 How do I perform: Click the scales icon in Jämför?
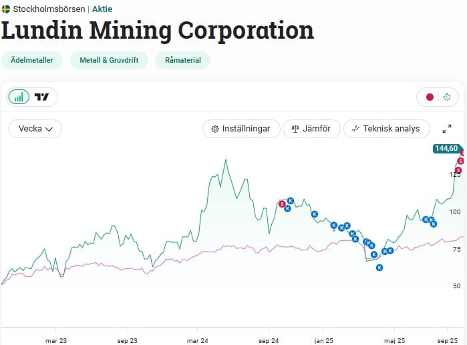(x=295, y=129)
